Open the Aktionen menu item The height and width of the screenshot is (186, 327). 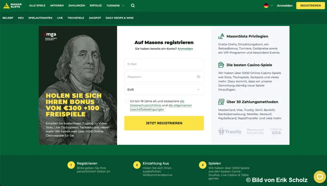click(x=57, y=6)
